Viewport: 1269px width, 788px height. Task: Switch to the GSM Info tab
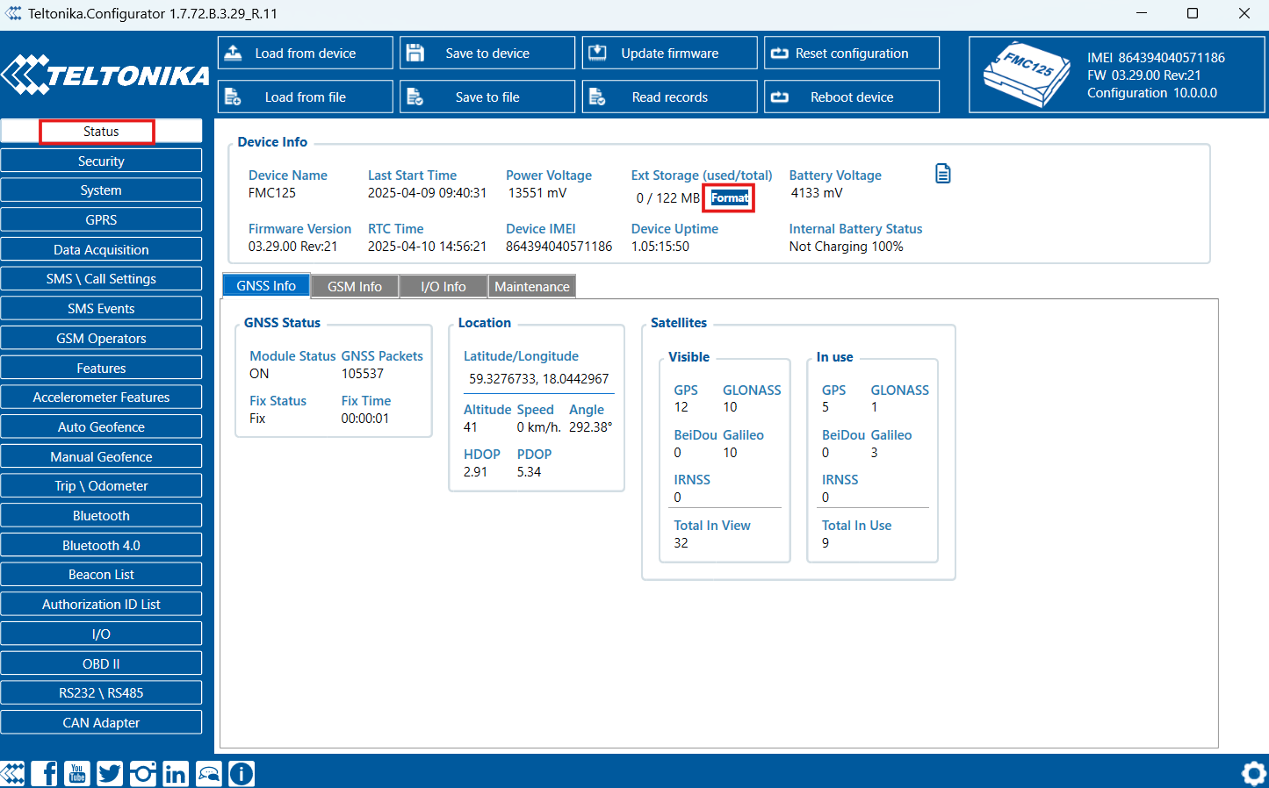(355, 287)
